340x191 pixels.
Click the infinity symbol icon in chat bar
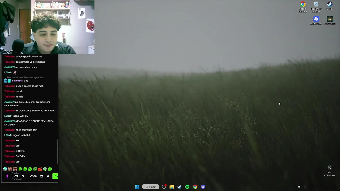click(x=35, y=176)
